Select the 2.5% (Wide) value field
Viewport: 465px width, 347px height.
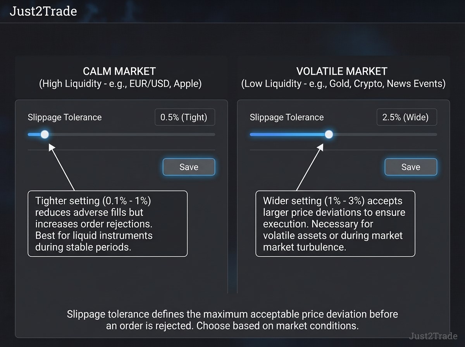point(406,117)
